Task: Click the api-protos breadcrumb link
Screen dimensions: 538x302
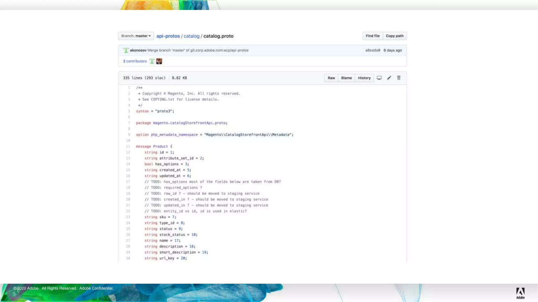Action: click(x=168, y=36)
